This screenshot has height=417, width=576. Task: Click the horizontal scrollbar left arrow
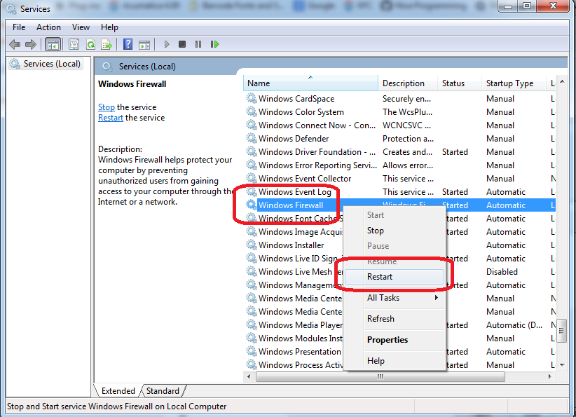point(249,376)
